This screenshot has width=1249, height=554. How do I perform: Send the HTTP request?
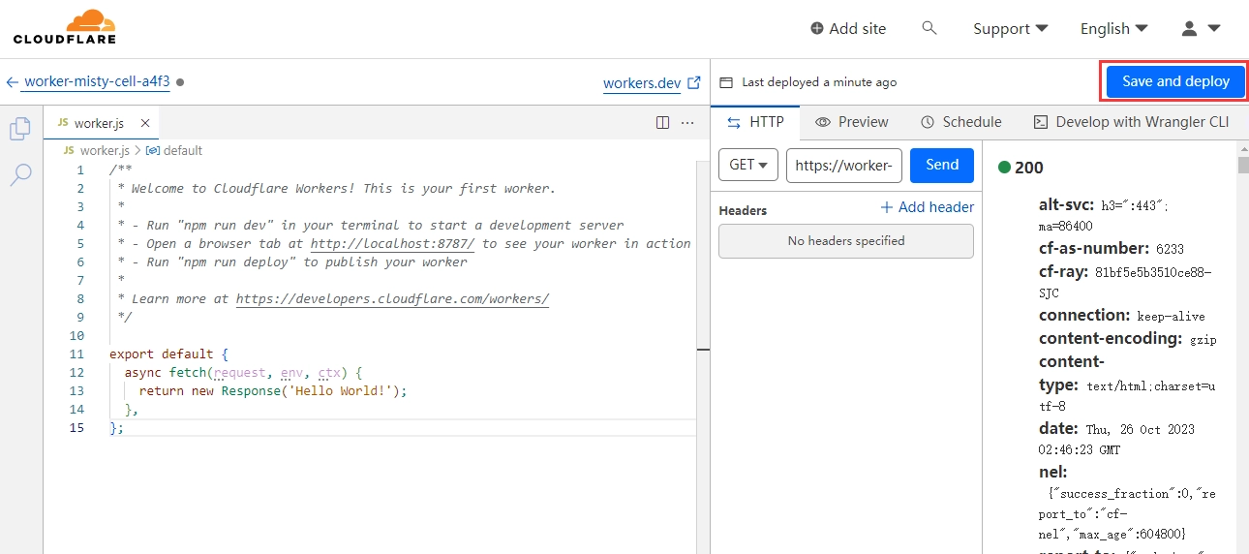point(941,165)
